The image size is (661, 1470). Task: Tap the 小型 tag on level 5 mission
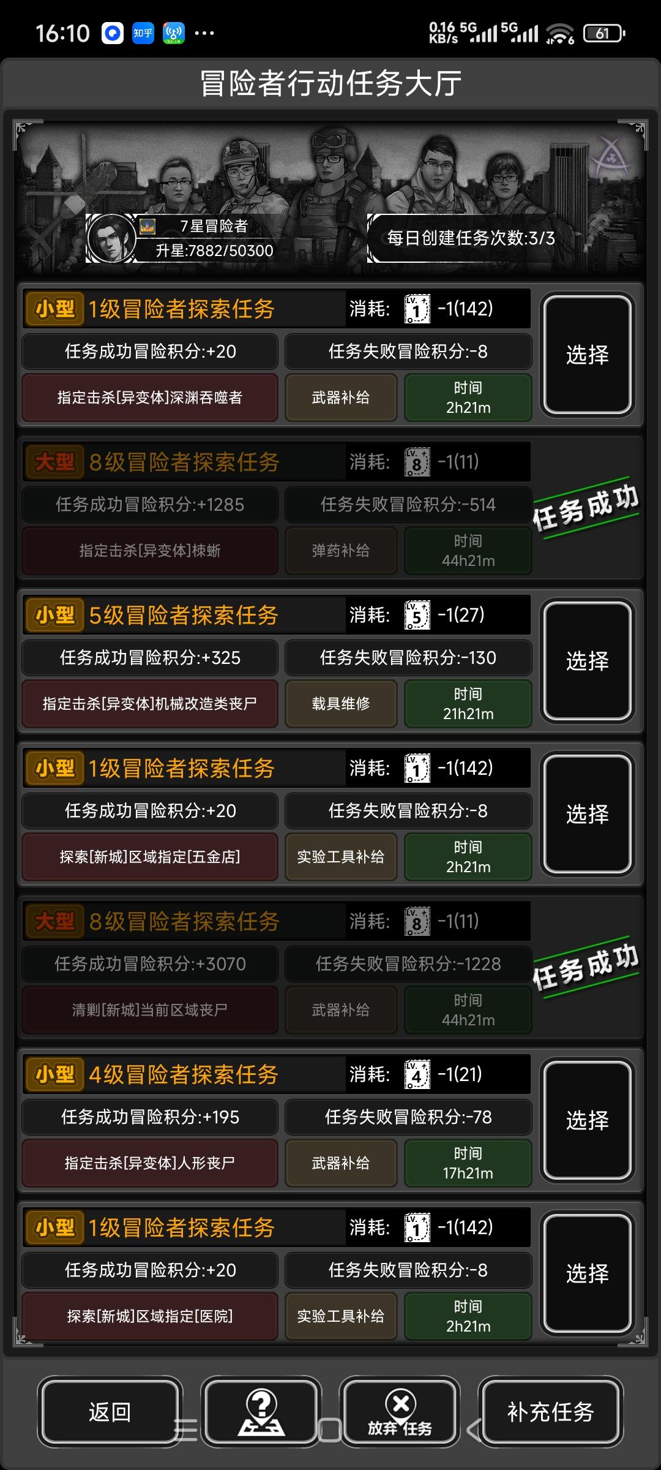55,615
